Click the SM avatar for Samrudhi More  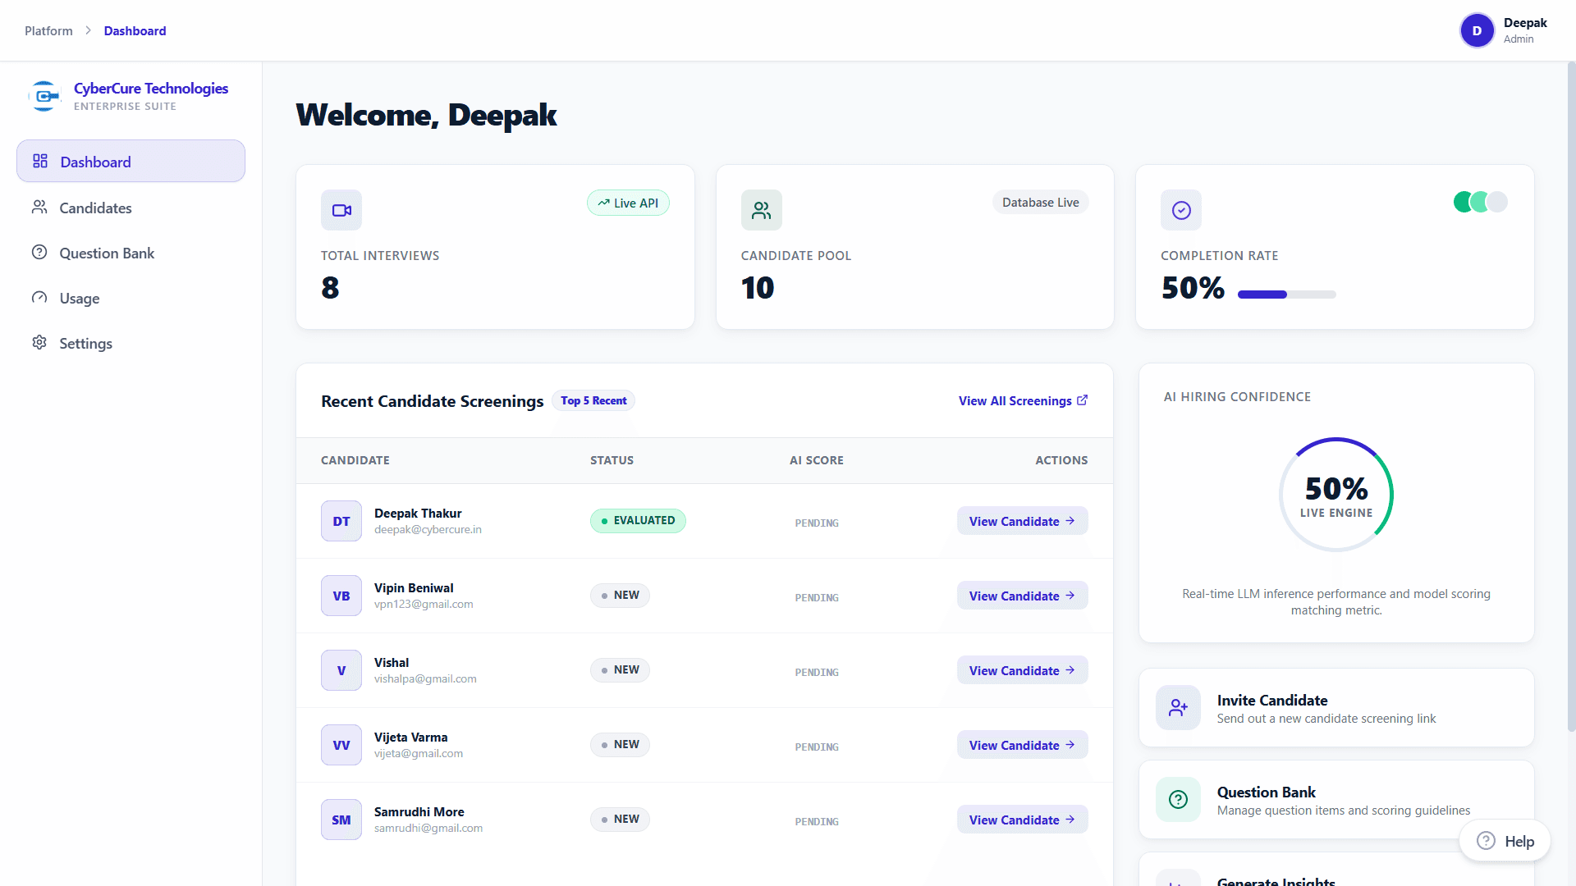[341, 820]
